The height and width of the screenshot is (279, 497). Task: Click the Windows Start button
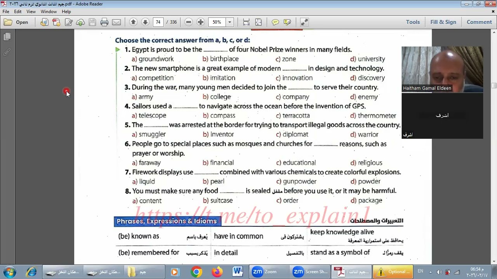click(x=9, y=272)
